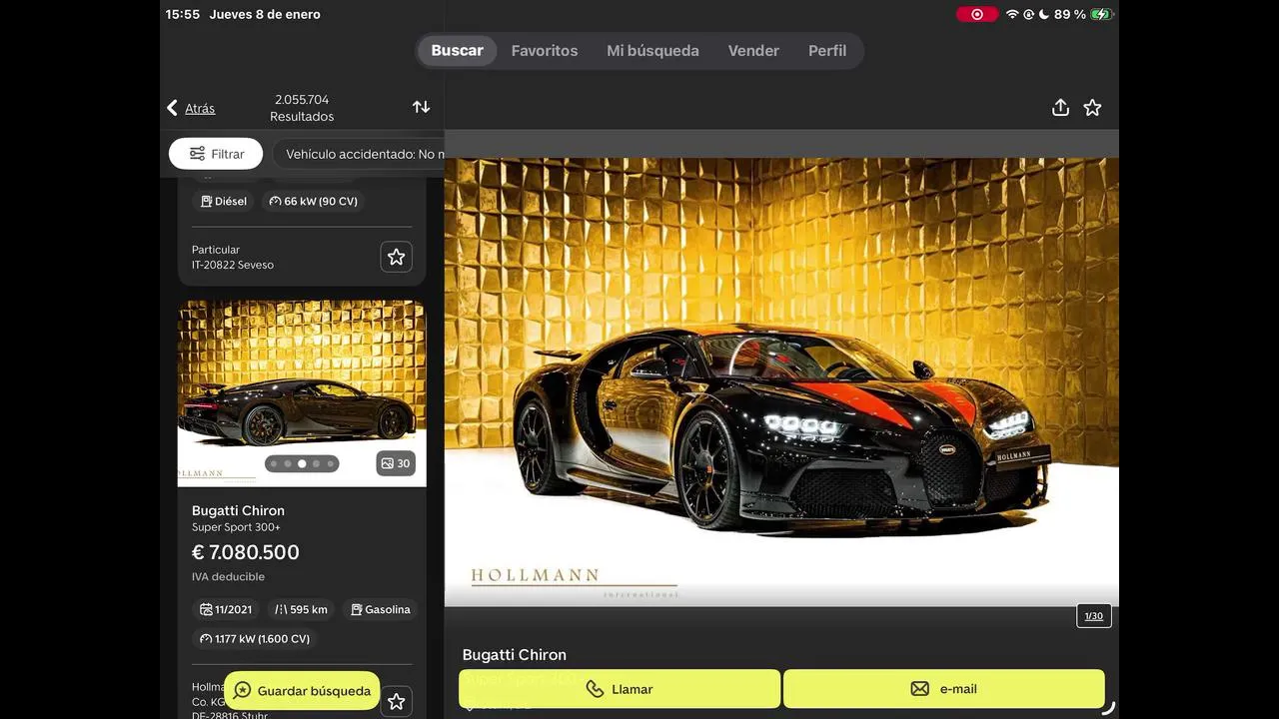Remove the Vehículo accidentado filter chip
Viewport: 1279px width, 719px height.
[x=360, y=154]
